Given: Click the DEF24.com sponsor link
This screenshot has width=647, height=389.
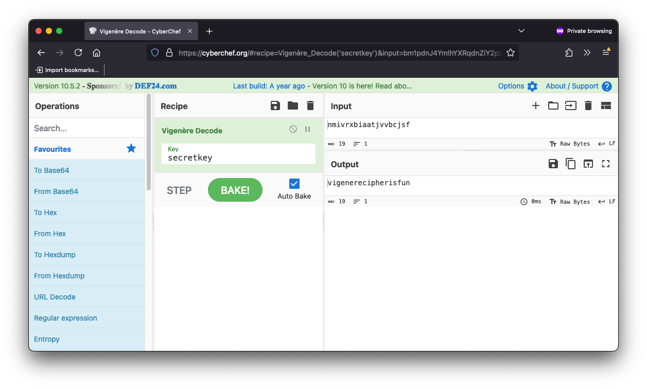Looking at the screenshot, I should pyautogui.click(x=155, y=86).
